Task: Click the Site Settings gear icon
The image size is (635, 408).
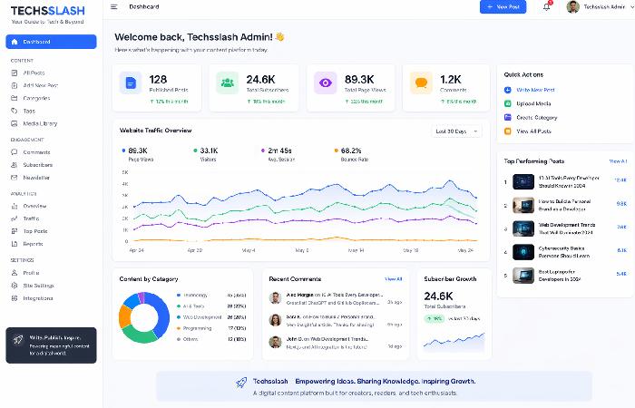Action: (x=15, y=286)
